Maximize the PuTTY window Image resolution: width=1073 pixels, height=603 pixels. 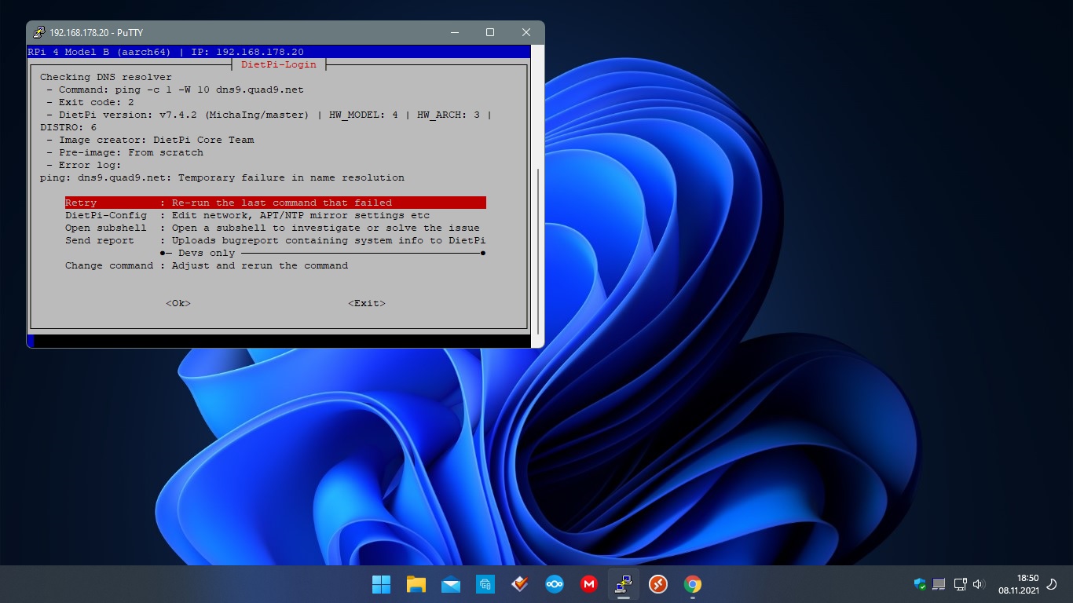click(x=490, y=32)
